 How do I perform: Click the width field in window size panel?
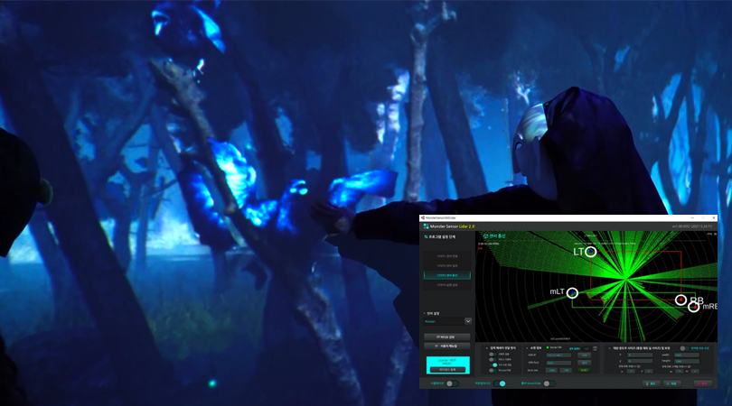click(687, 355)
